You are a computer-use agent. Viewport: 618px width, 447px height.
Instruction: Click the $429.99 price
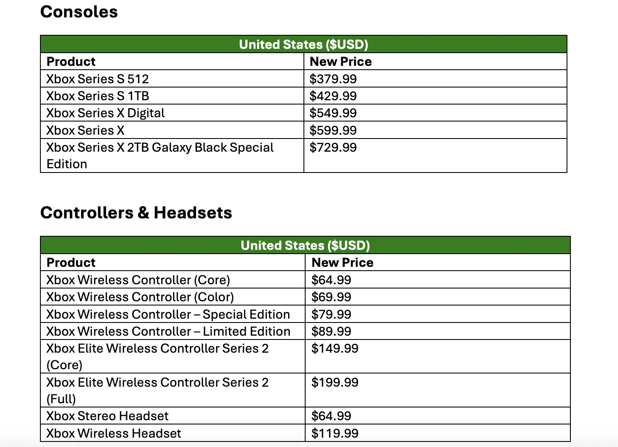[x=333, y=96]
